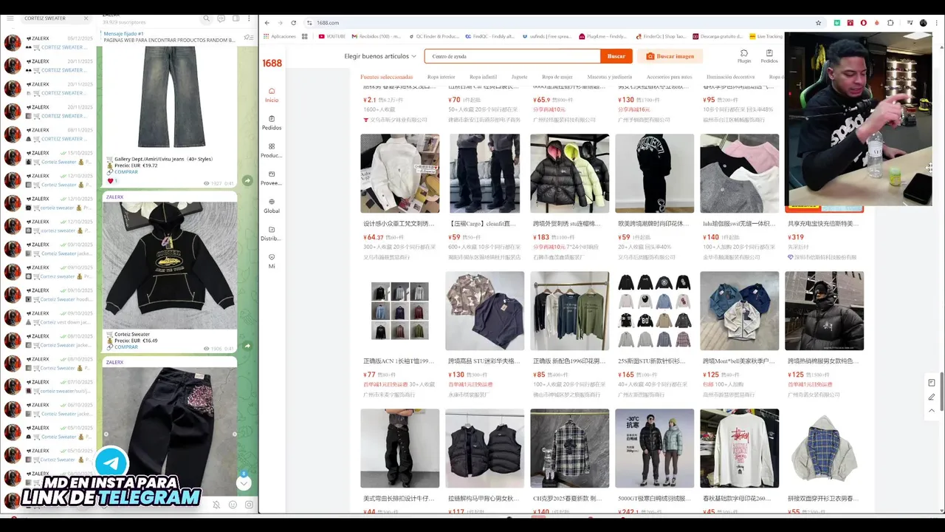945x532 pixels.
Task: React with heart on jeans post
Action: coord(113,180)
